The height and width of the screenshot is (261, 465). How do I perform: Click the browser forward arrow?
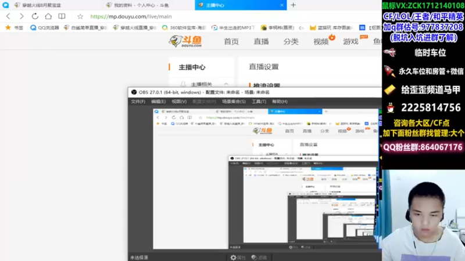click(x=22, y=16)
